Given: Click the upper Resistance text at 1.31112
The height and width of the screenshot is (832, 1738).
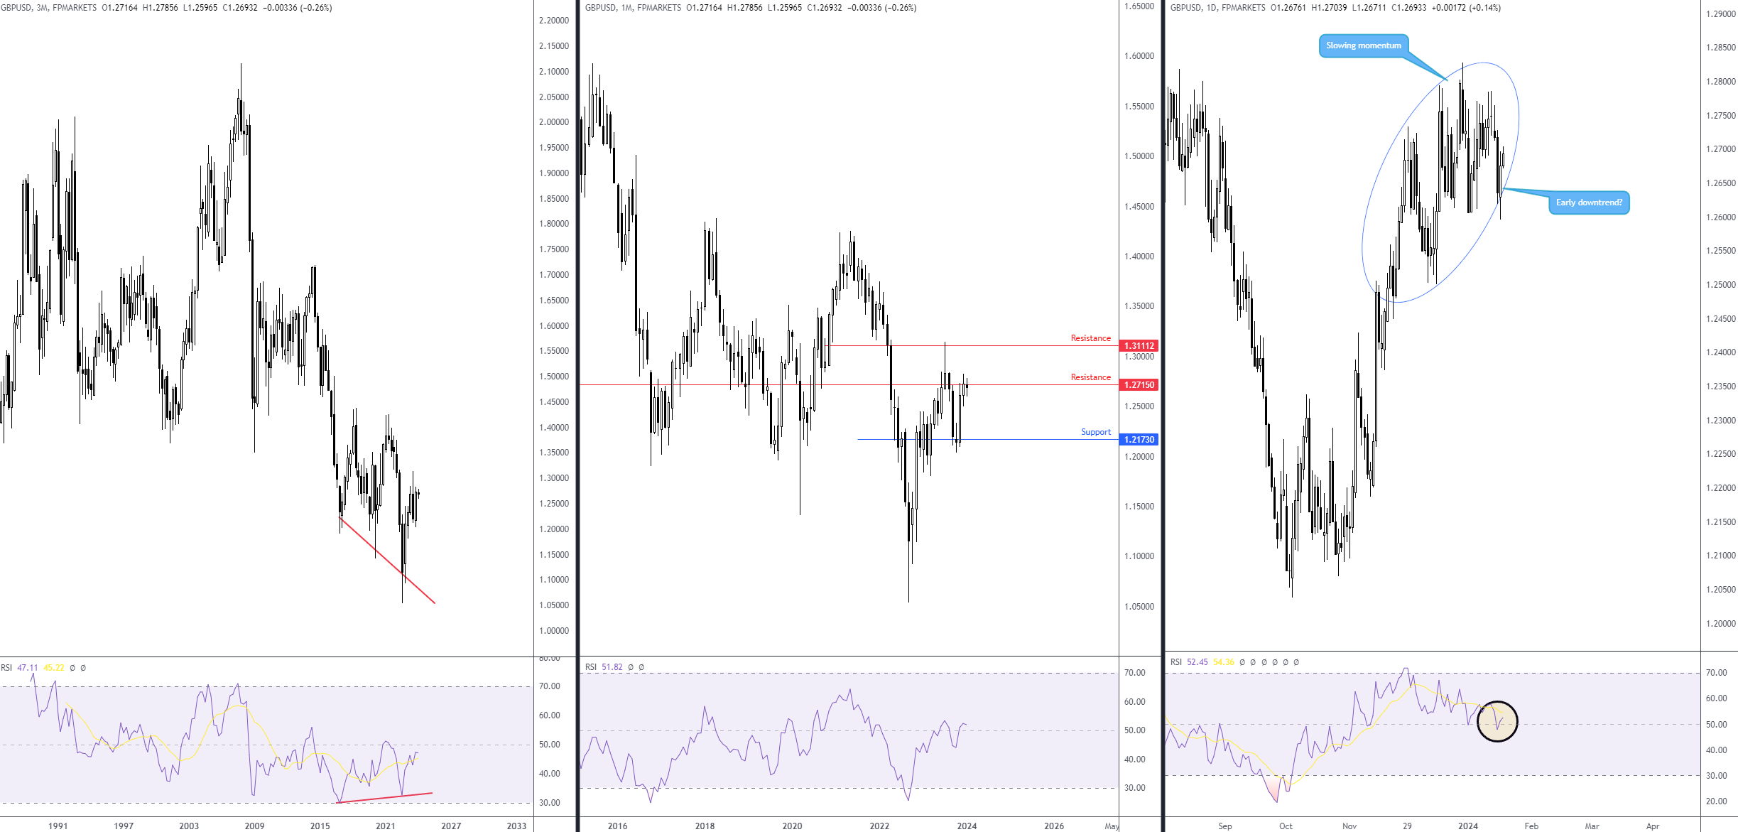Looking at the screenshot, I should click(x=1090, y=338).
